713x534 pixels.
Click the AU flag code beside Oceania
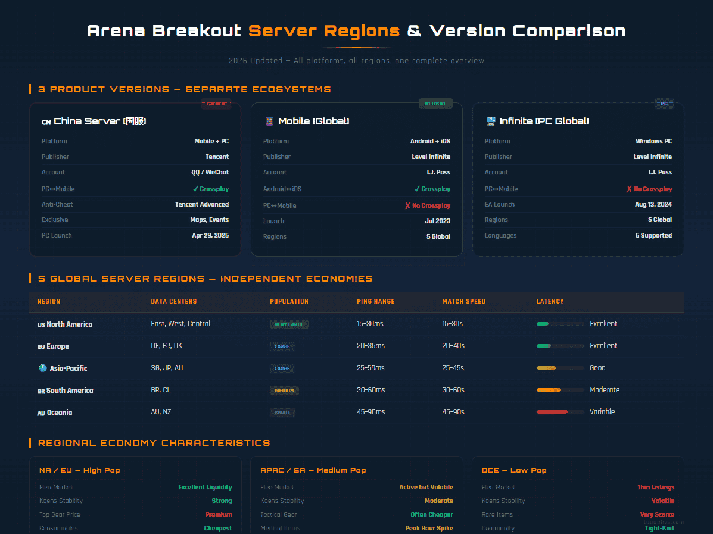(41, 413)
